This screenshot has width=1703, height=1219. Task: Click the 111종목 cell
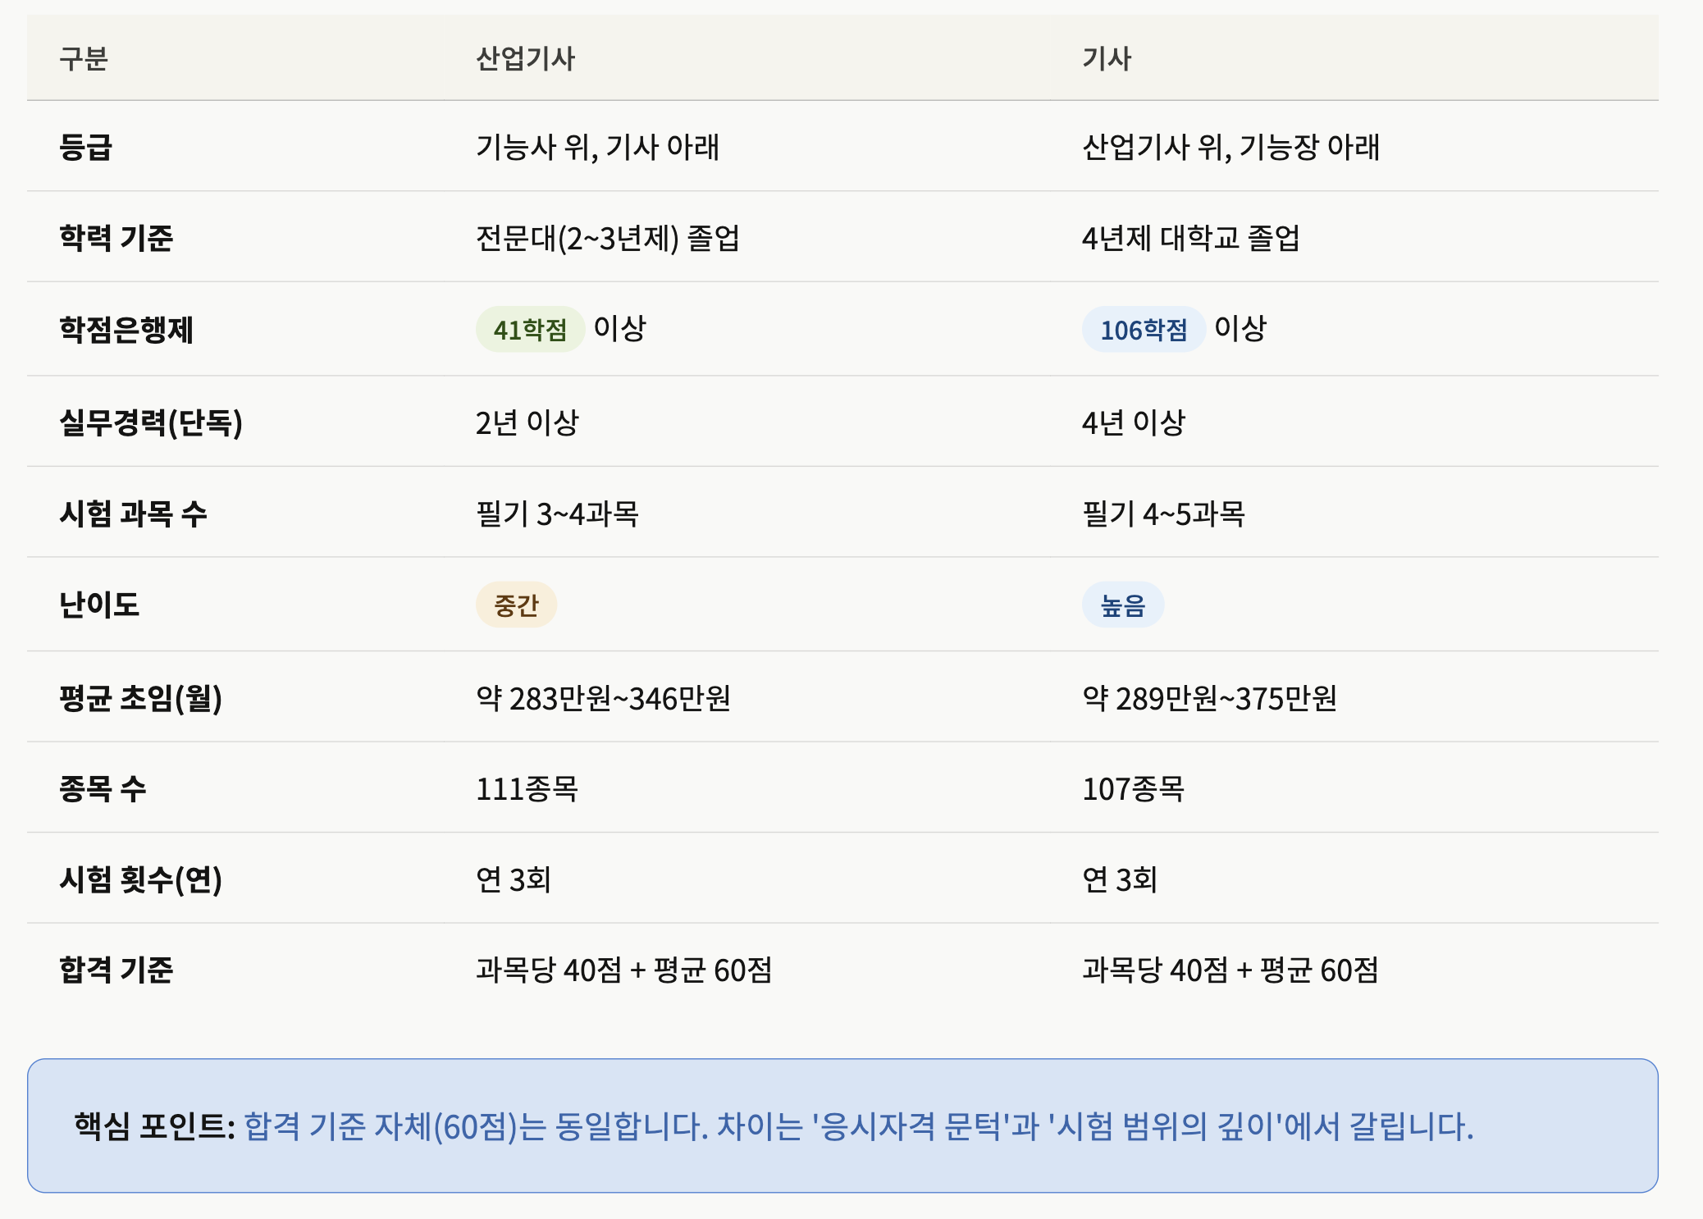pos(527,788)
